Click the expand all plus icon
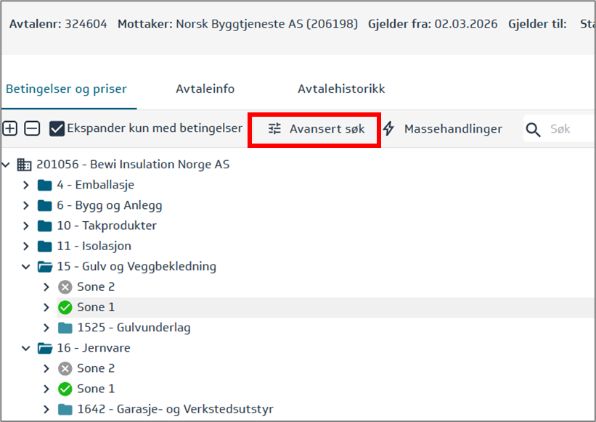Viewport: 596px width, 422px height. [10, 129]
